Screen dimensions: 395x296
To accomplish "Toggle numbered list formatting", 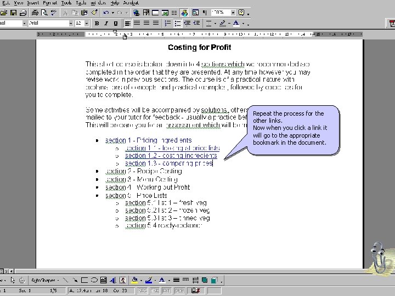I will point(168,24).
